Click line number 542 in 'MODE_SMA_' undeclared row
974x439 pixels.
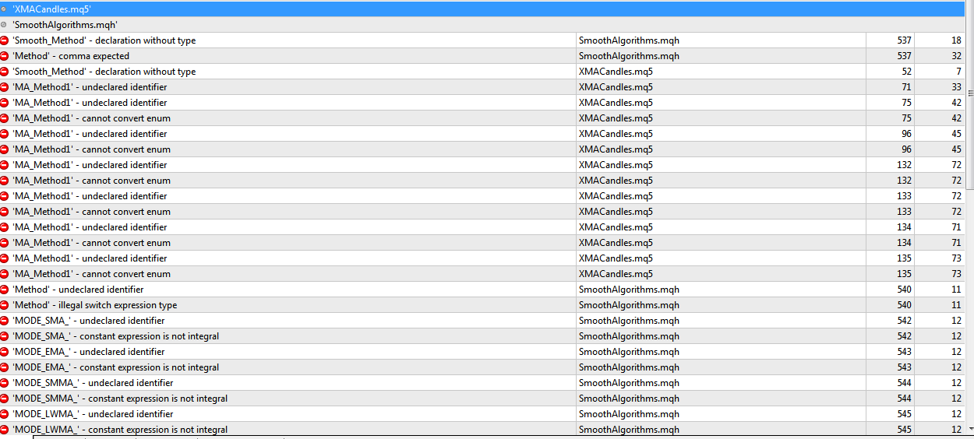(x=904, y=320)
